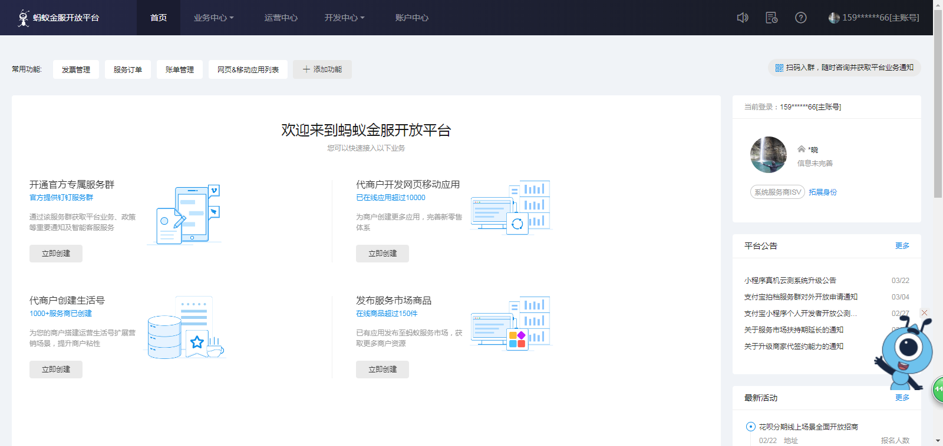Click the 03/04 announcement date

(x=901, y=297)
